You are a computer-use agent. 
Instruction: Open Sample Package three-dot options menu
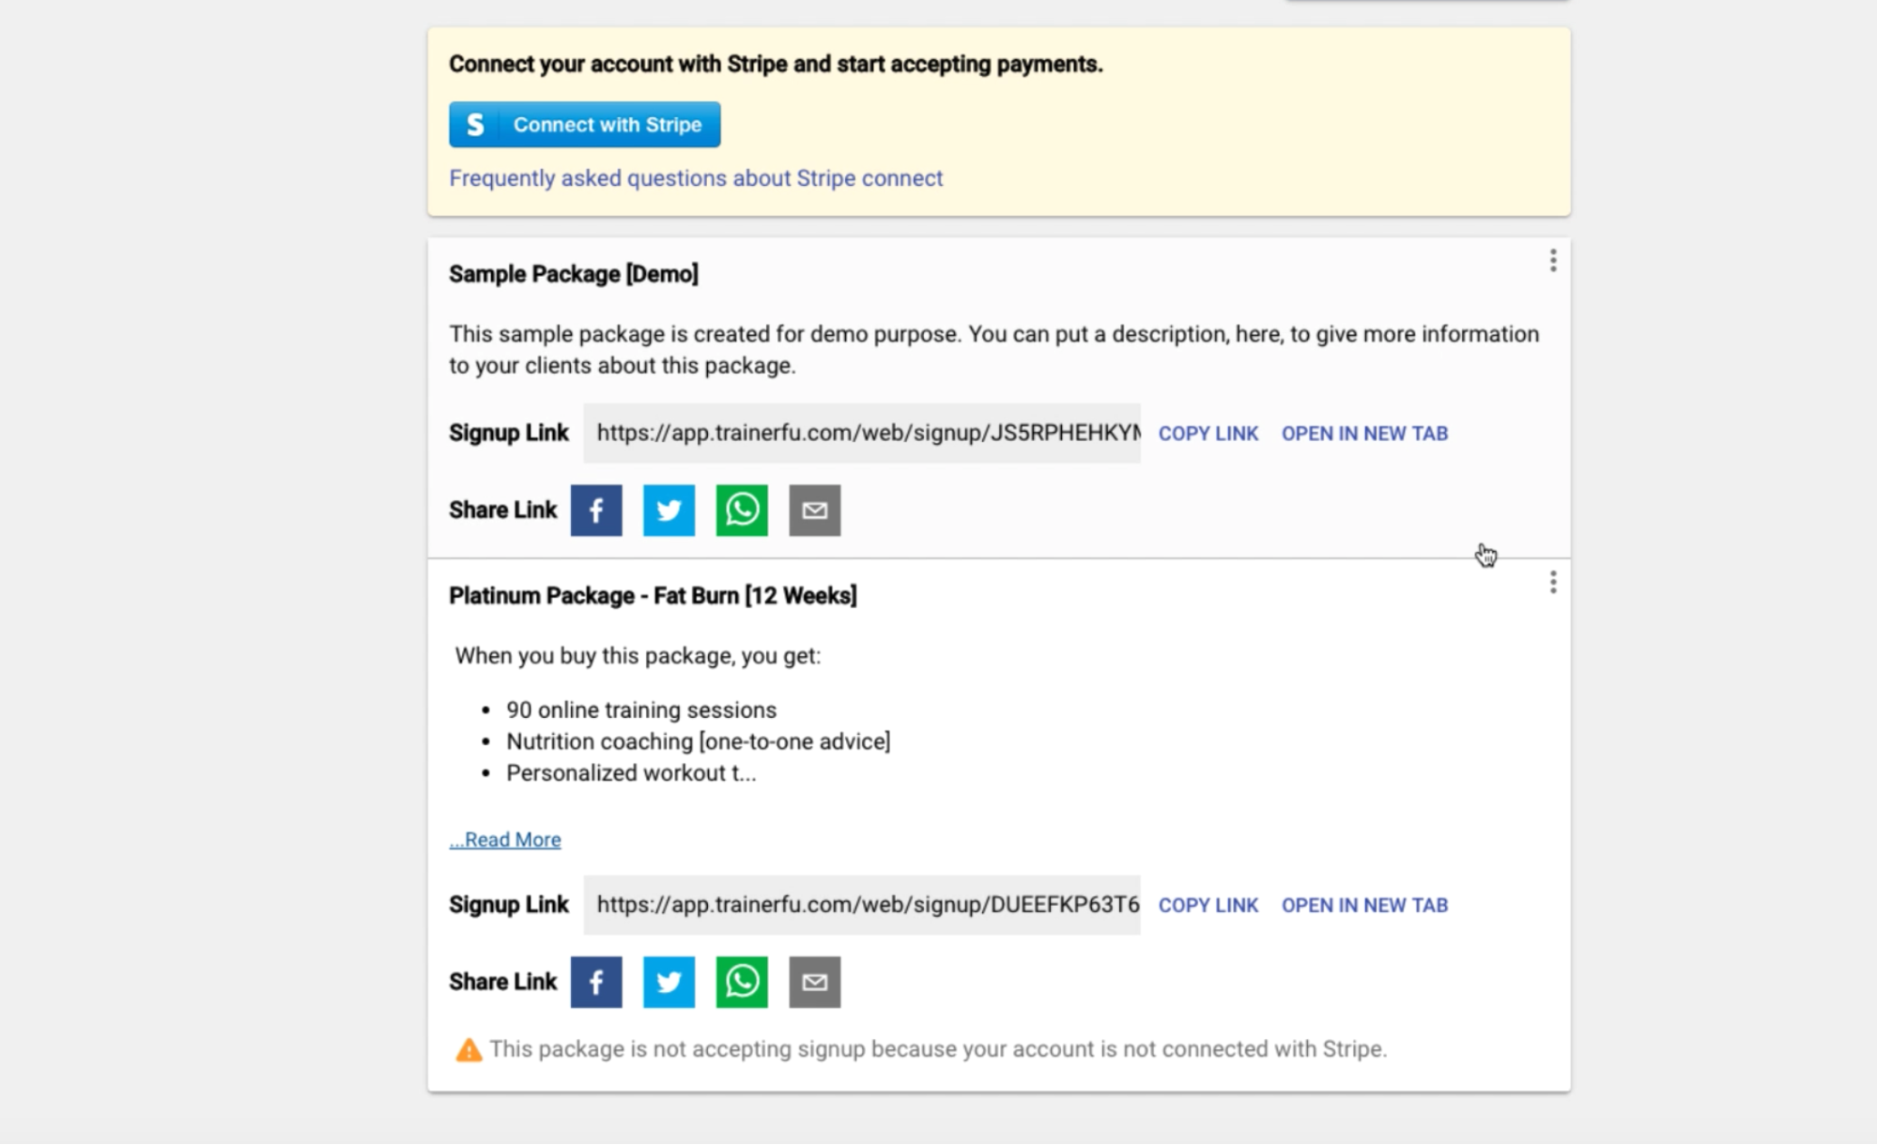point(1553,261)
